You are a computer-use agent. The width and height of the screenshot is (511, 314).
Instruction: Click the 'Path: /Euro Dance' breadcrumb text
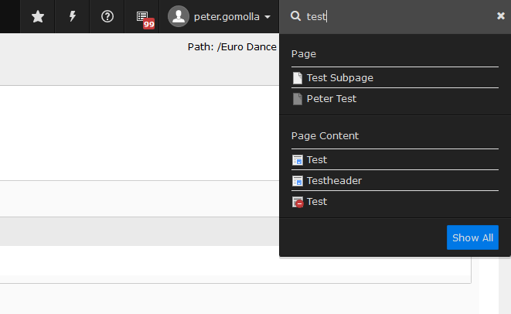(232, 47)
